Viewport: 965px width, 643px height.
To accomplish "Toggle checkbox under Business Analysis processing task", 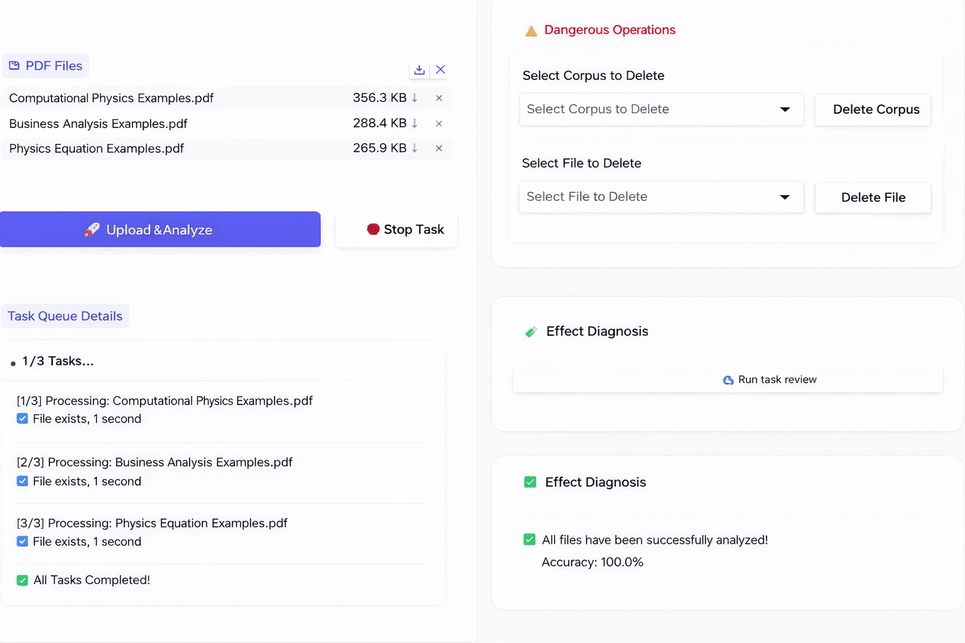I will (x=23, y=482).
